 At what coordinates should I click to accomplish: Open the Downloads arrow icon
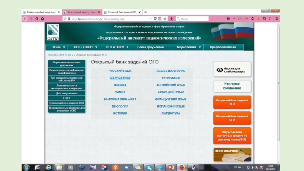pos(172,19)
